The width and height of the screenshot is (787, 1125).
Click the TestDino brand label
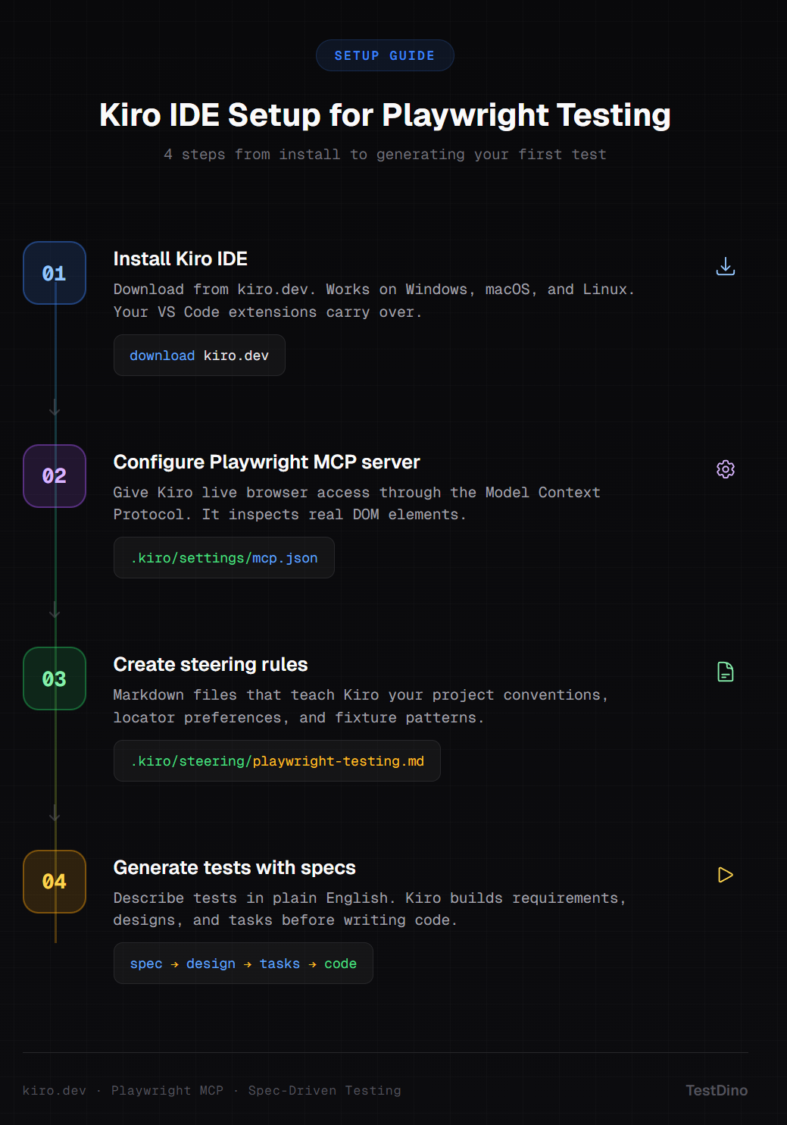717,1090
